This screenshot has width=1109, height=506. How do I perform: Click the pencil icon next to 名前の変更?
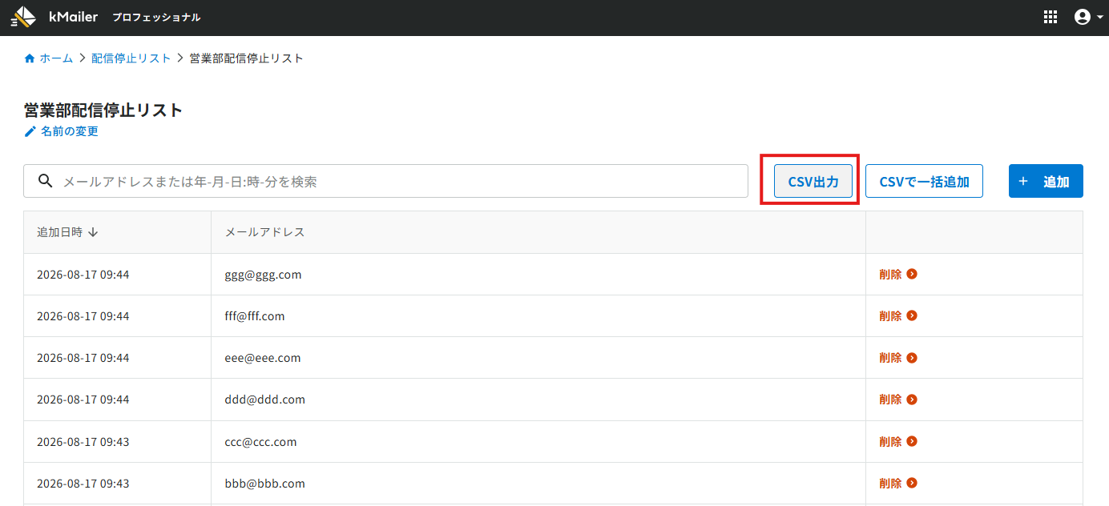[30, 131]
